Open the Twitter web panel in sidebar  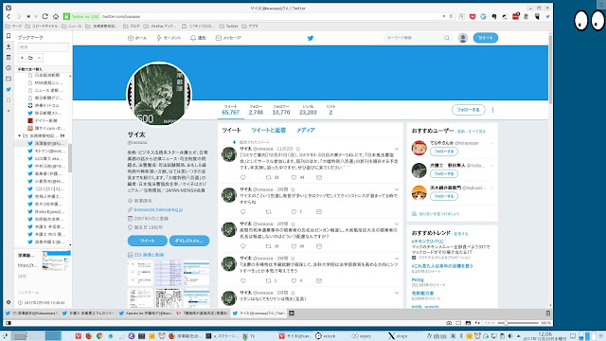pyautogui.click(x=9, y=89)
